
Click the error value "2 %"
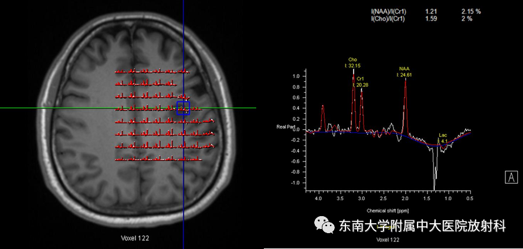point(467,19)
